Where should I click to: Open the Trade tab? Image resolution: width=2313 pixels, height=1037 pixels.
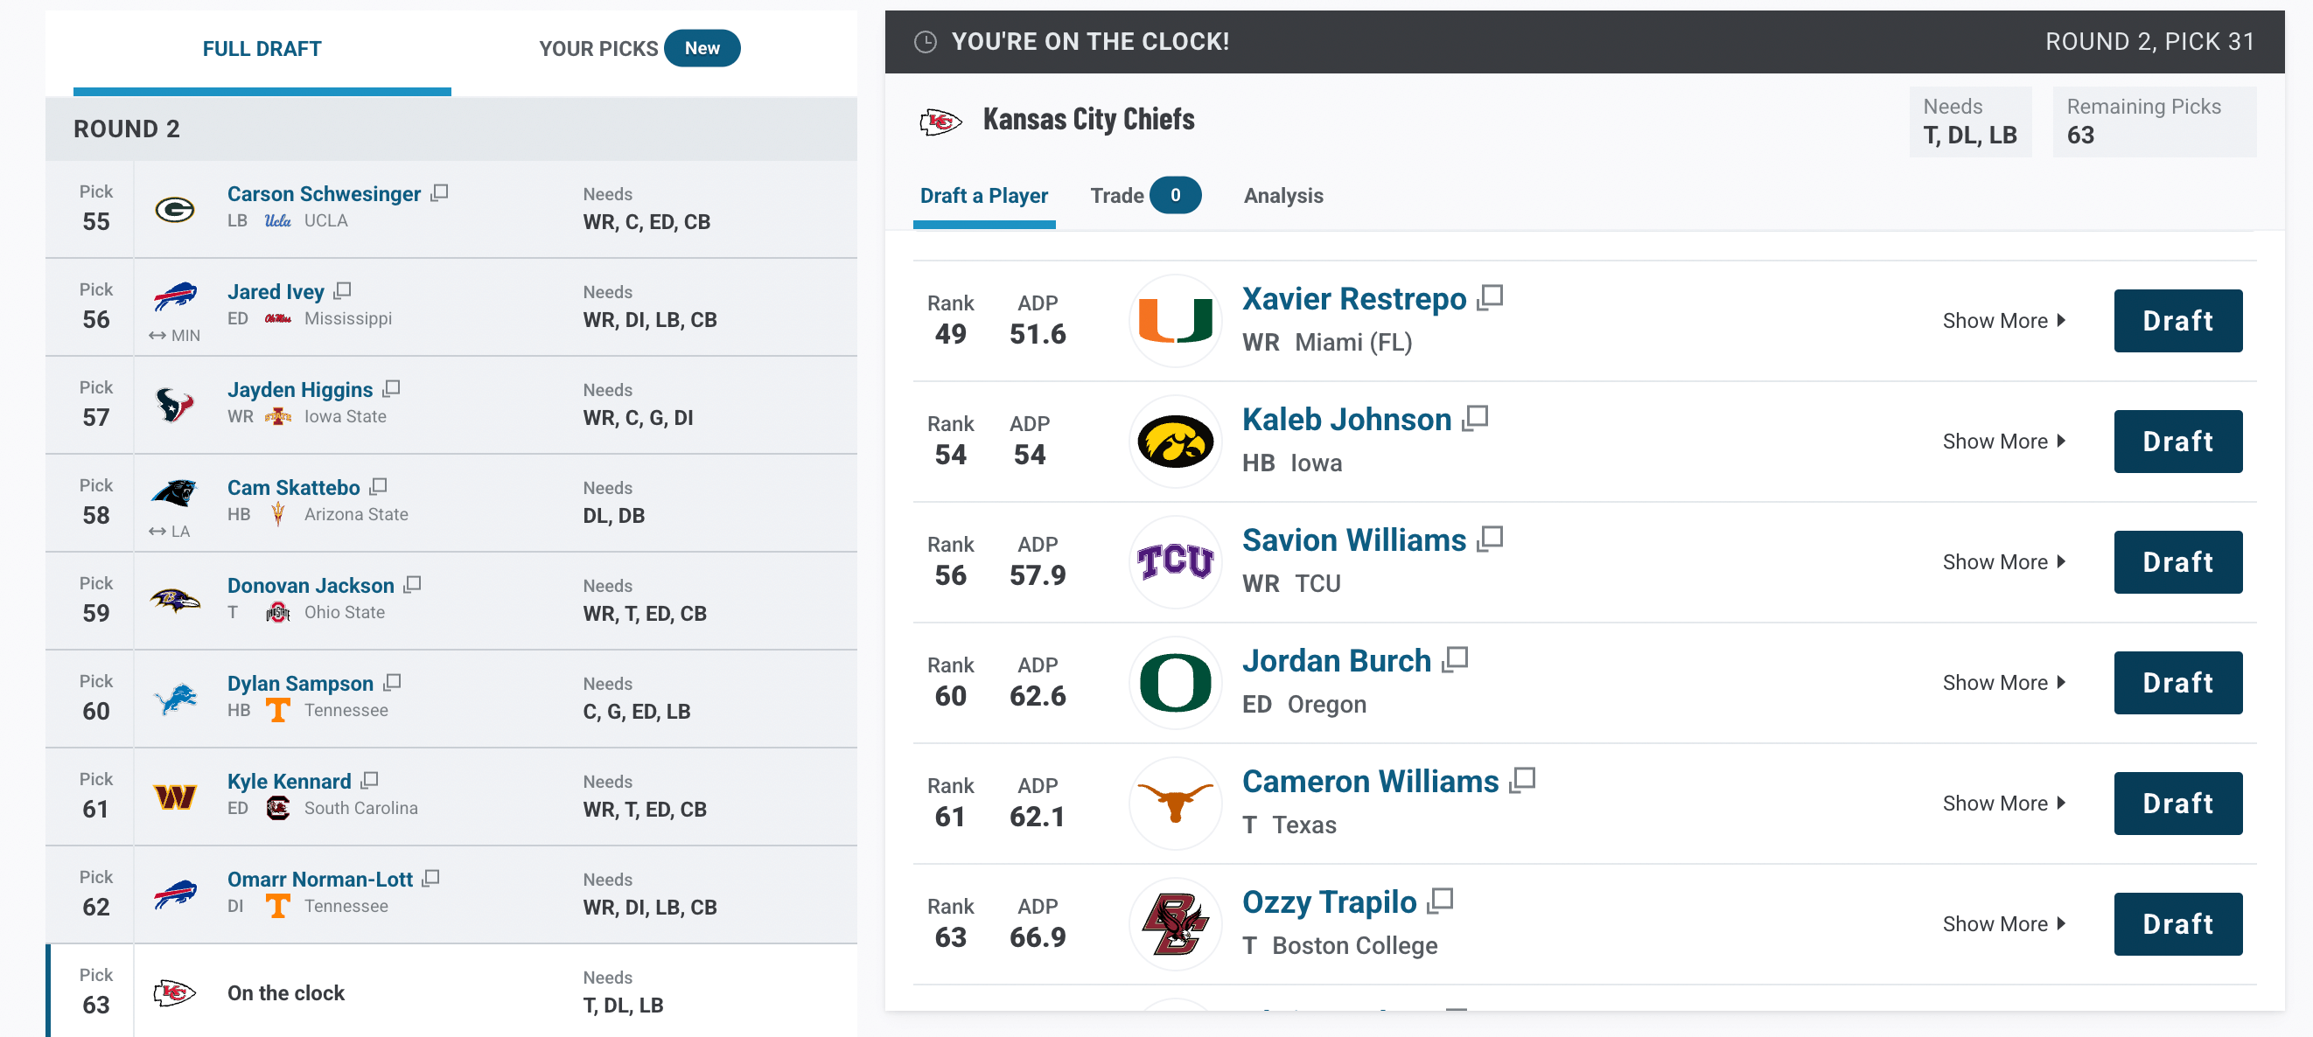[1145, 196]
